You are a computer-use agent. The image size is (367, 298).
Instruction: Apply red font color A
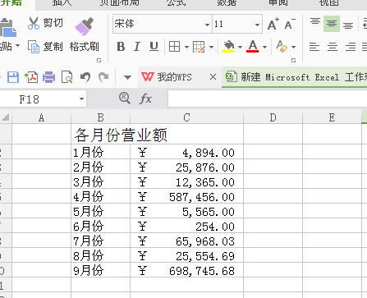pos(253,46)
